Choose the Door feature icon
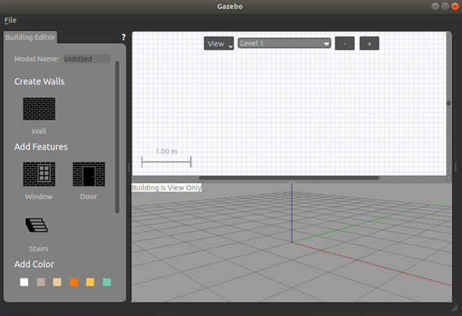462x316 pixels. 88,174
